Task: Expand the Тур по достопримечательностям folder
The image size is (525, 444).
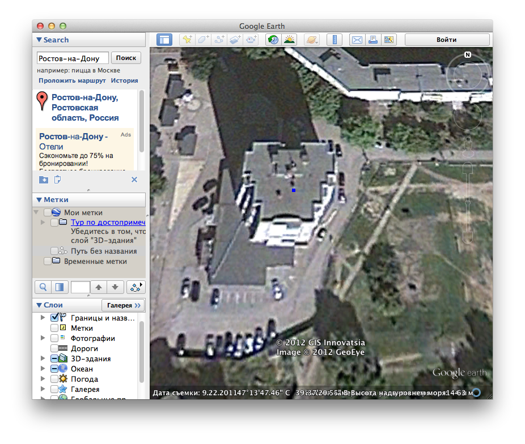Action: pos(43,223)
